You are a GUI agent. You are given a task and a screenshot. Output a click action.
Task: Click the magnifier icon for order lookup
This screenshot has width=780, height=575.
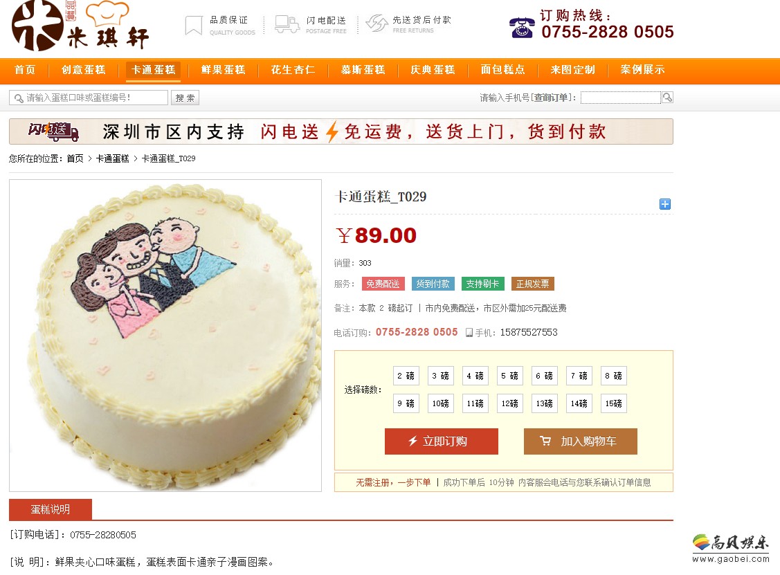[x=667, y=98]
